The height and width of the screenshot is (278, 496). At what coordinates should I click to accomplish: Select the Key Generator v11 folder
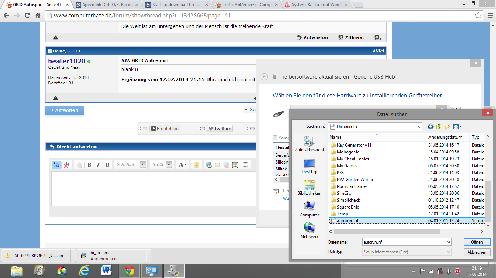(x=351, y=145)
